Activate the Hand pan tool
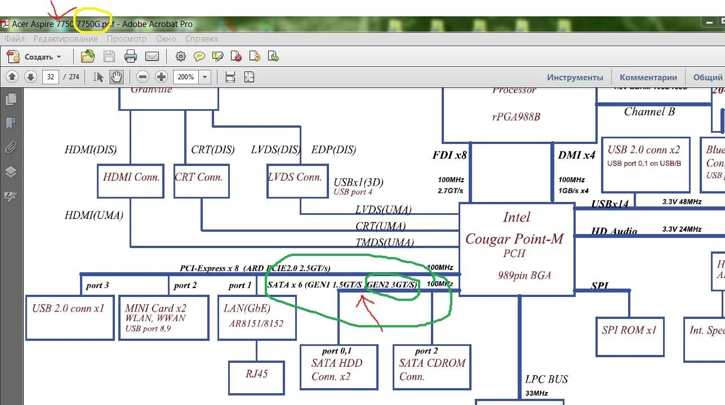Screen dimensions: 725x405 (x=116, y=77)
